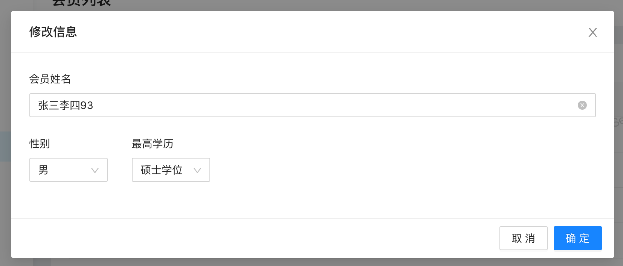Click the empty dialog area below the dropdowns

[313, 200]
